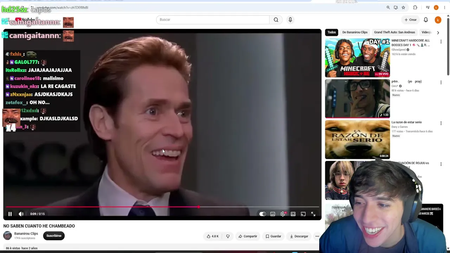Open the Chrome three-dot menu
450x253 pixels.
(x=445, y=7)
